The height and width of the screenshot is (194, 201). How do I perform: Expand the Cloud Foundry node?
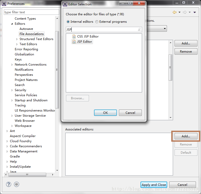(x=7, y=141)
